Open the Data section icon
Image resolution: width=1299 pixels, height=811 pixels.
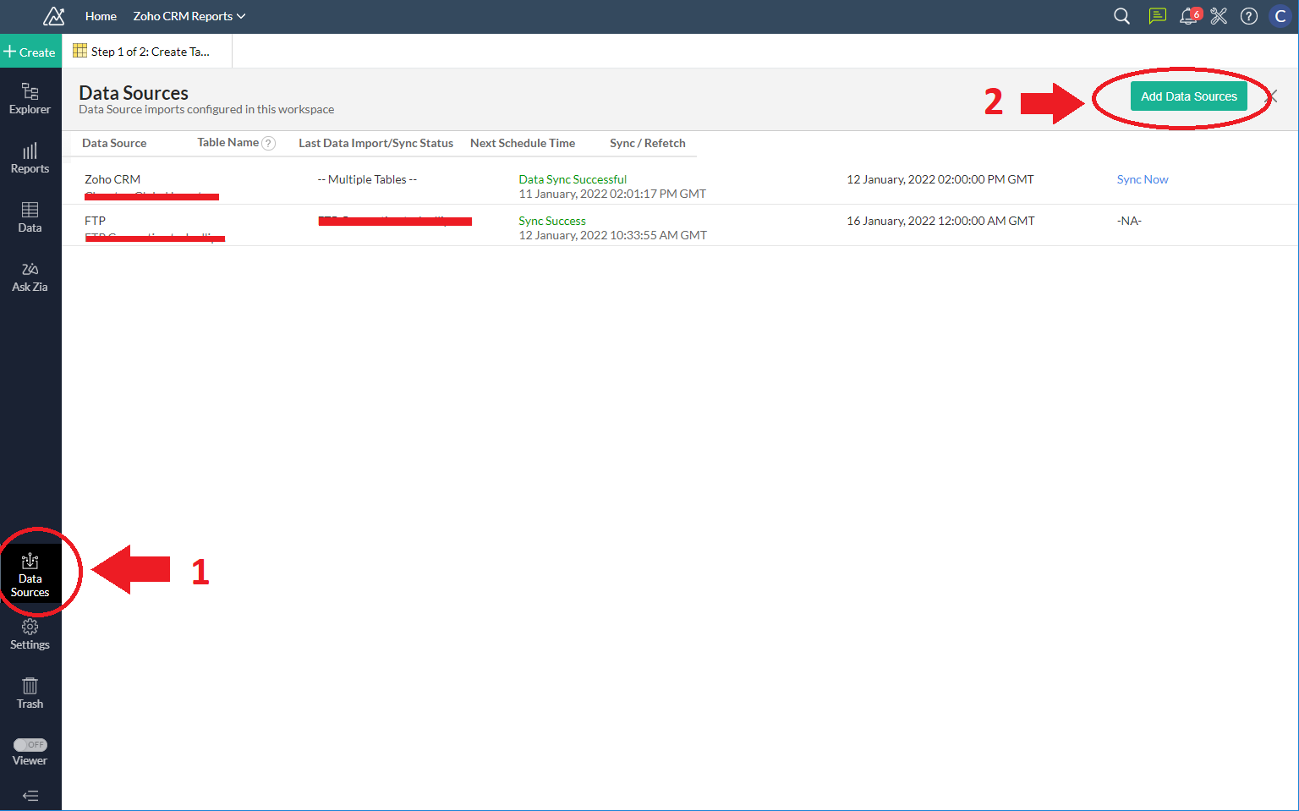[x=30, y=216]
